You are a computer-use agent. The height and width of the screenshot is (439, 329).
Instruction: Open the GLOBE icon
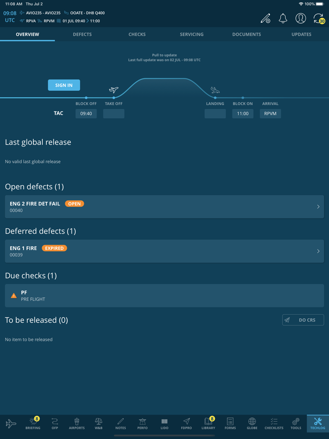click(x=252, y=424)
